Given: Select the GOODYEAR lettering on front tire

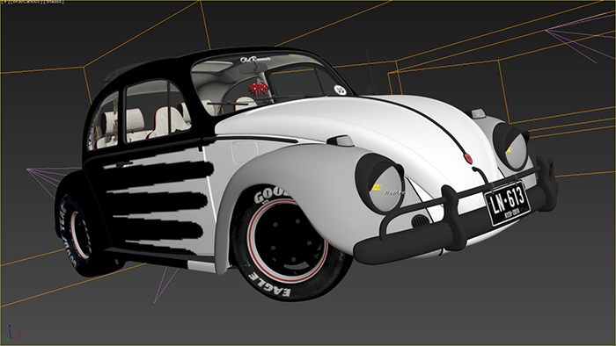Looking at the screenshot, I should 271,195.
